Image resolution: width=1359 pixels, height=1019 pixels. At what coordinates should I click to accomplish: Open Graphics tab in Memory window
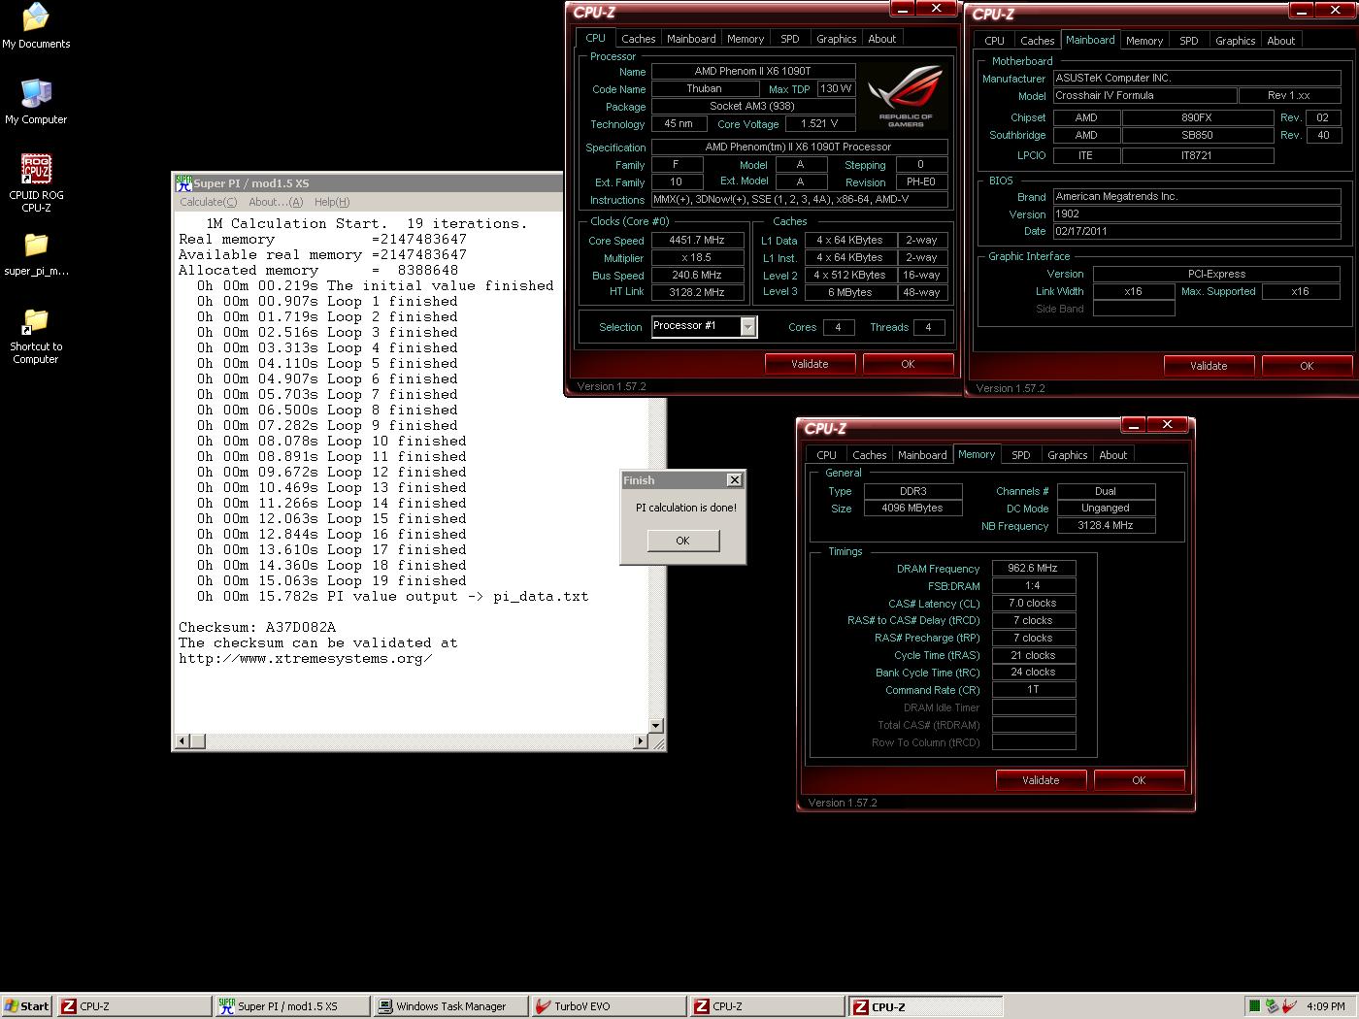pyautogui.click(x=1067, y=455)
